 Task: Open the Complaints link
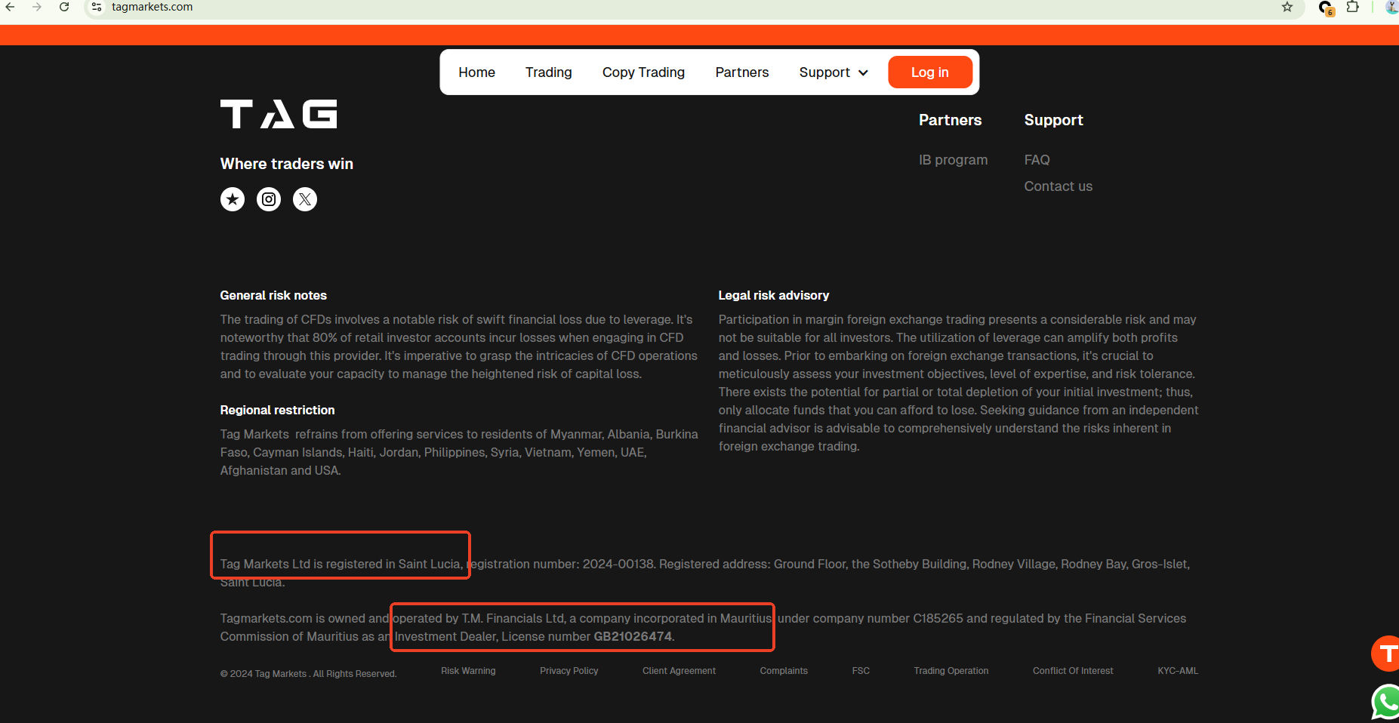[x=784, y=671]
